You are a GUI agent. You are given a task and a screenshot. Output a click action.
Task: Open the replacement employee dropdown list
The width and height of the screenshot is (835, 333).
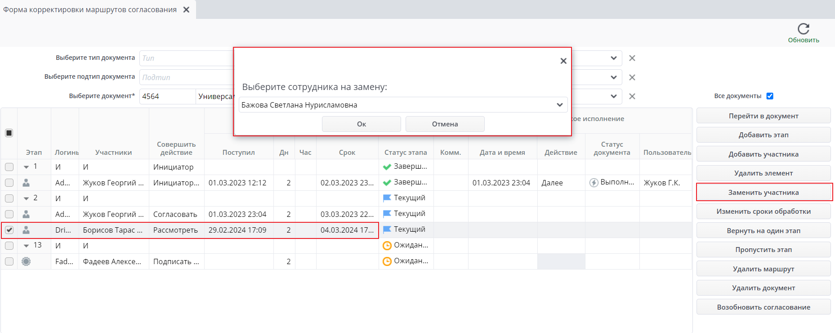(x=559, y=105)
